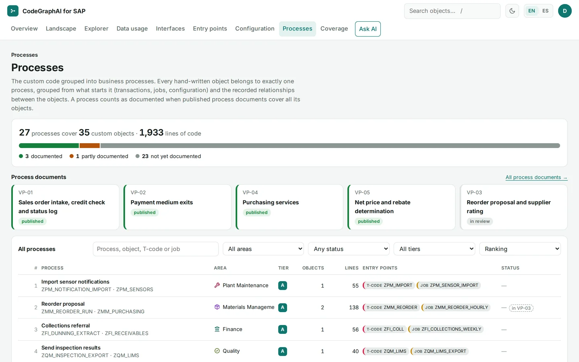
Task: Open the Data usage tab
Action: (132, 29)
